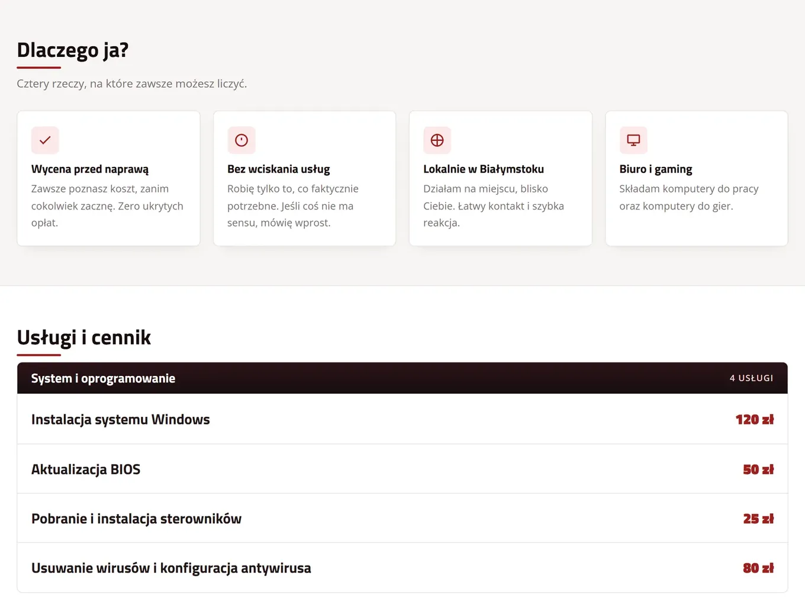Click the monitor icon above Biuro i gaming
The image size is (805, 604).
pos(633,140)
